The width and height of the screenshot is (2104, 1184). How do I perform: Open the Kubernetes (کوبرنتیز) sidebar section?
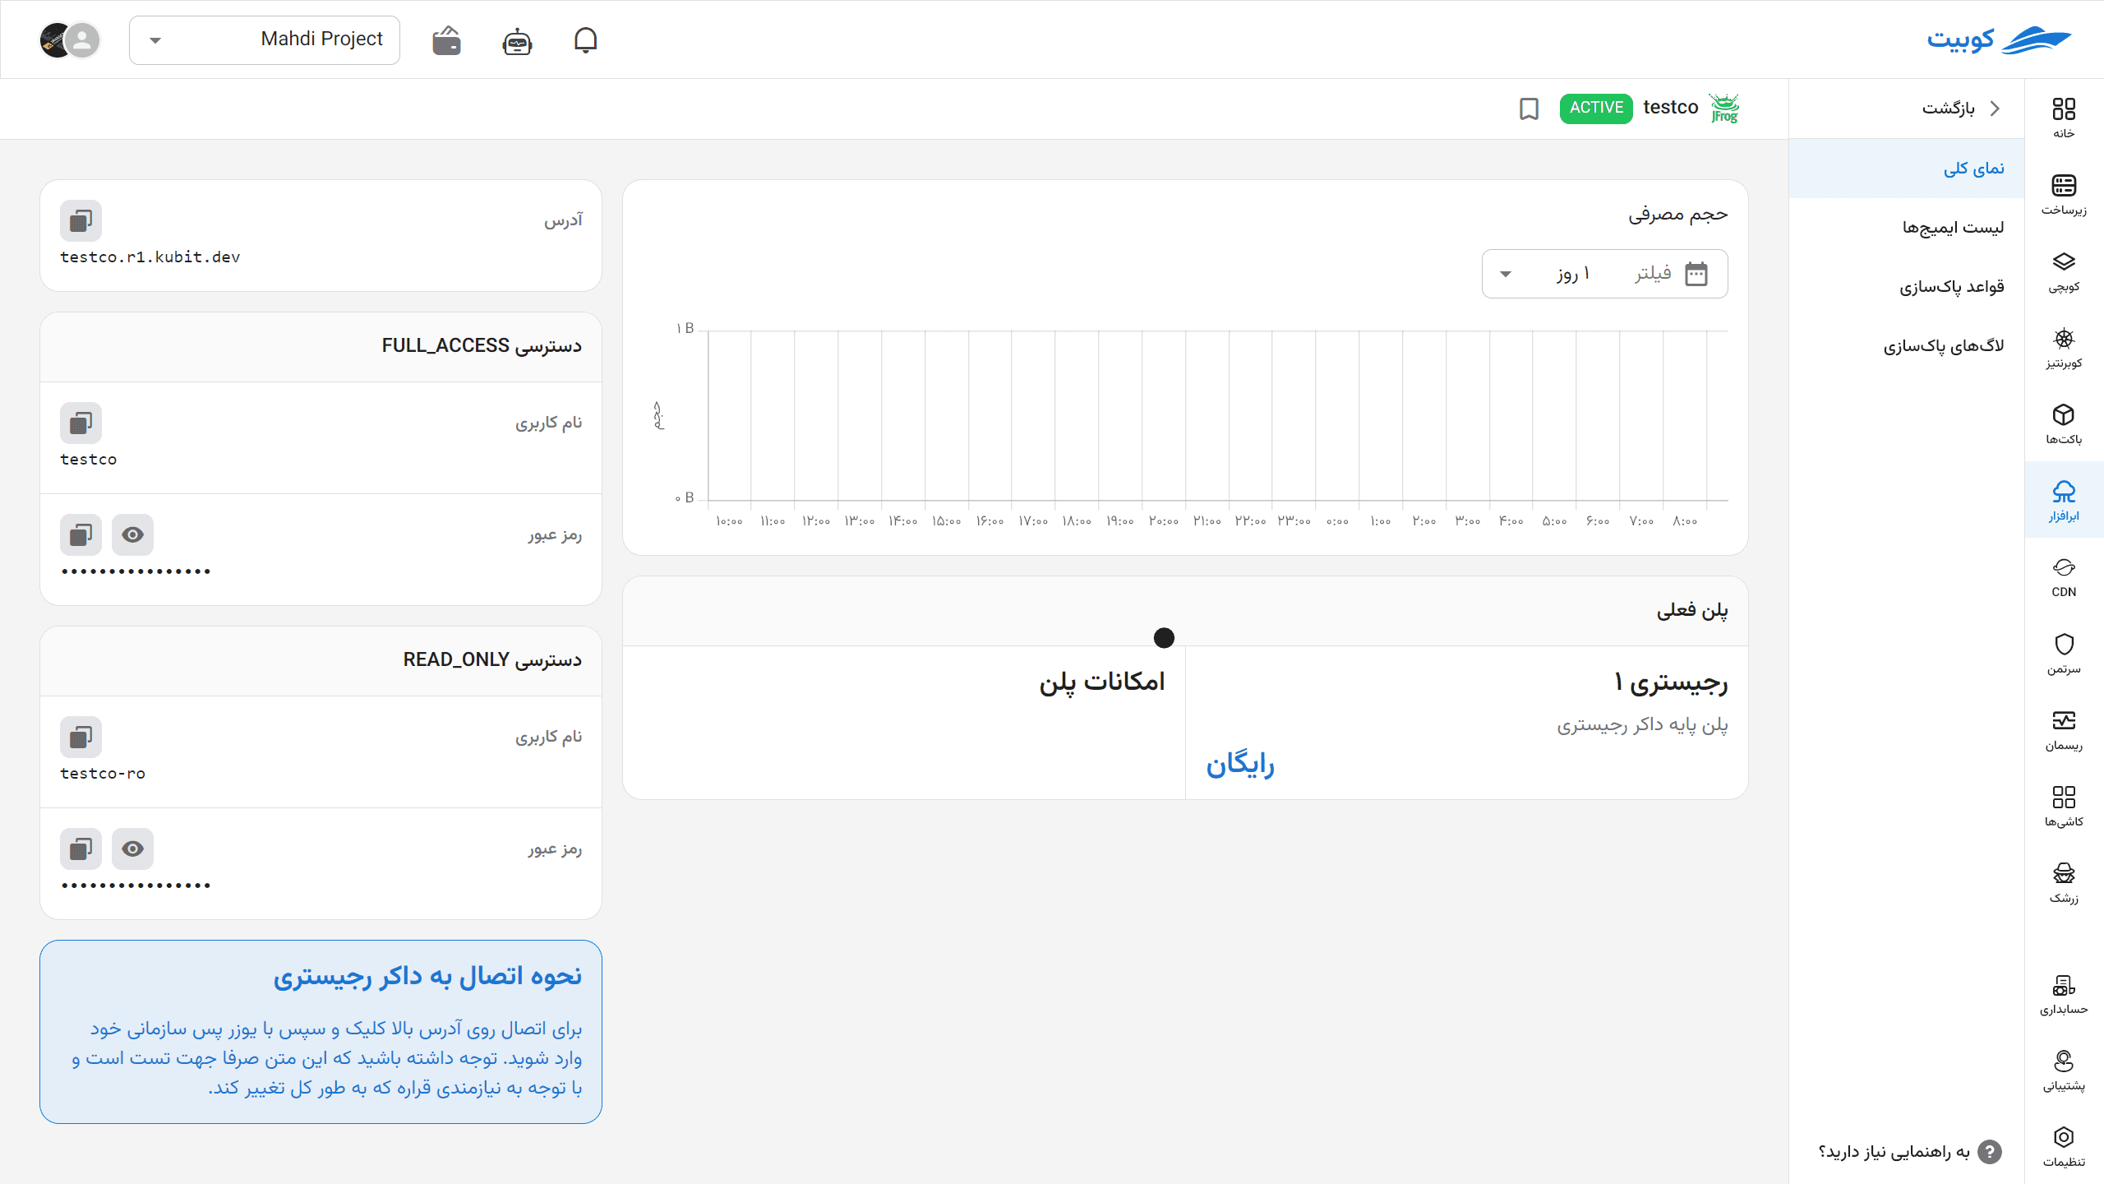(2064, 348)
